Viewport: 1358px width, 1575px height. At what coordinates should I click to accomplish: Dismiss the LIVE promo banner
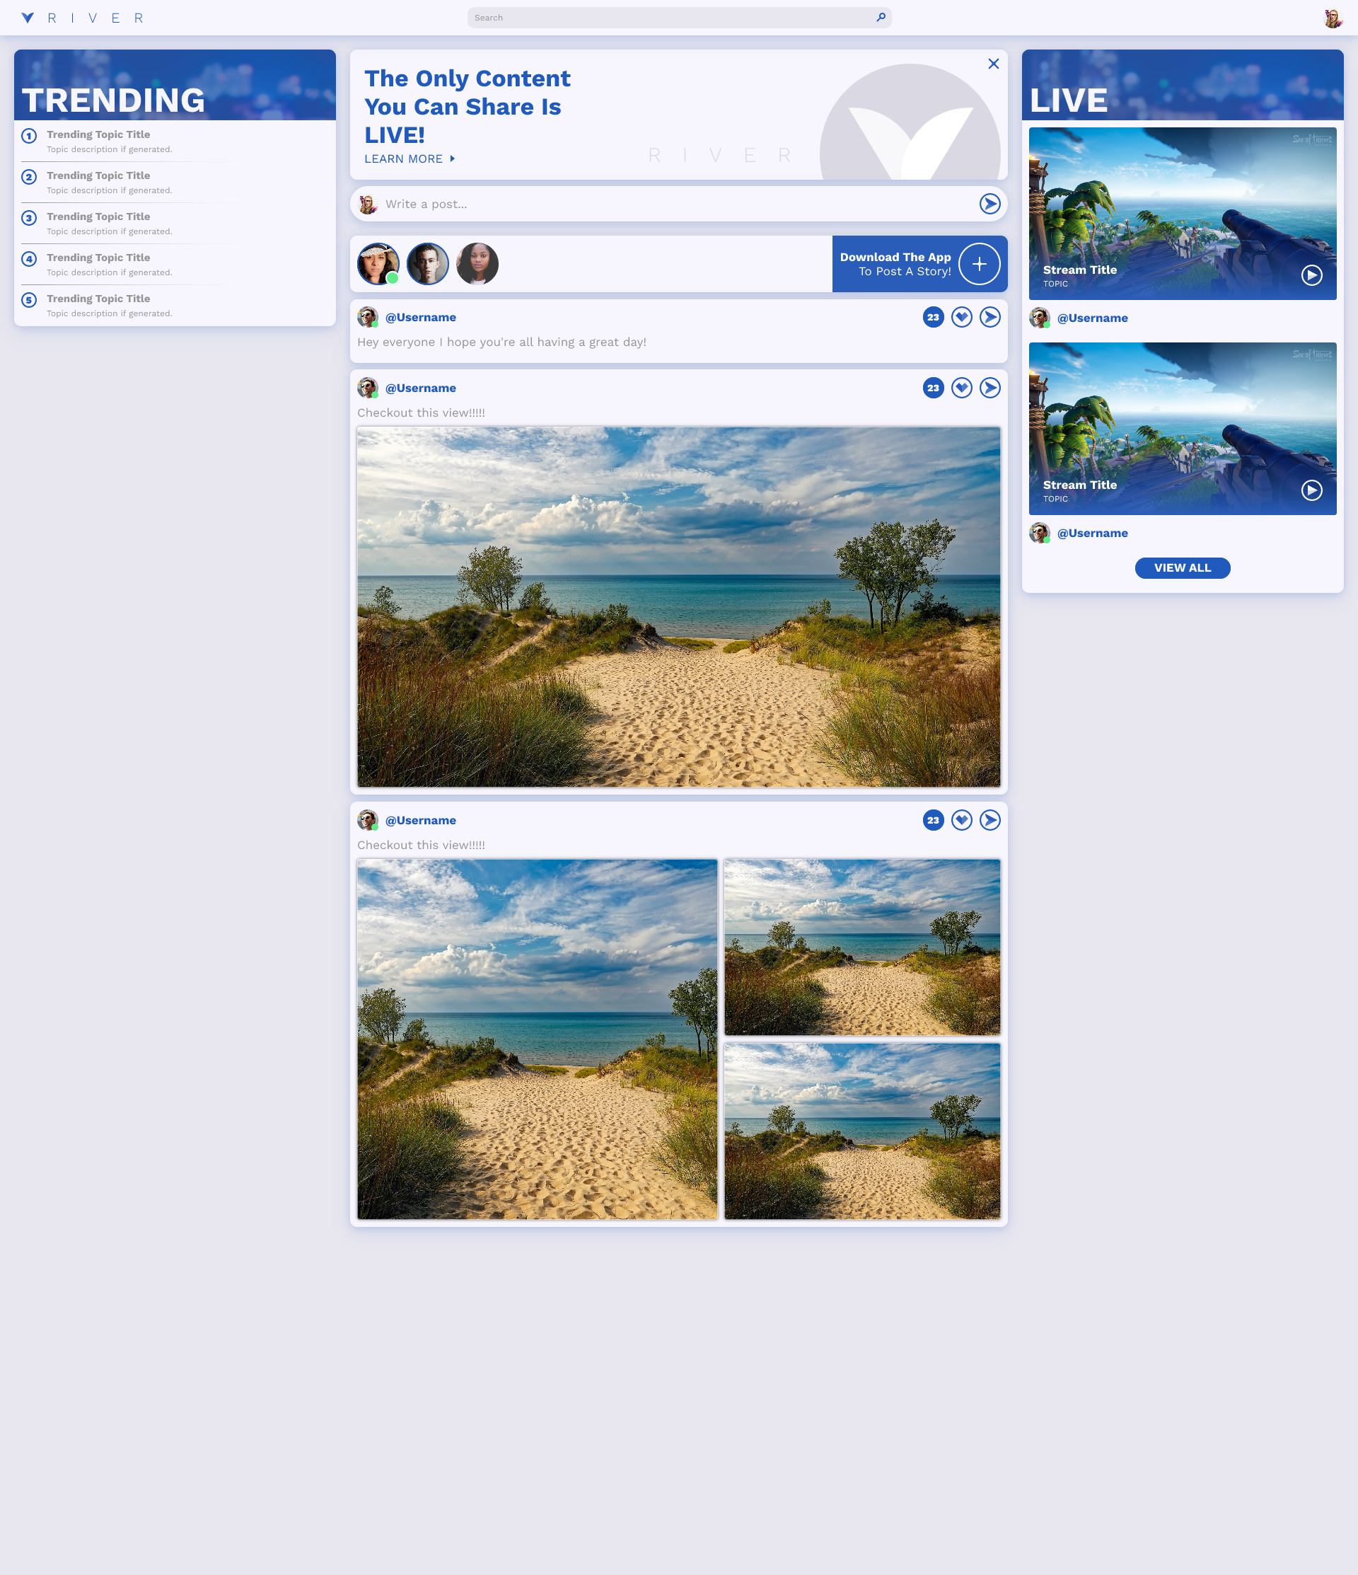[993, 64]
